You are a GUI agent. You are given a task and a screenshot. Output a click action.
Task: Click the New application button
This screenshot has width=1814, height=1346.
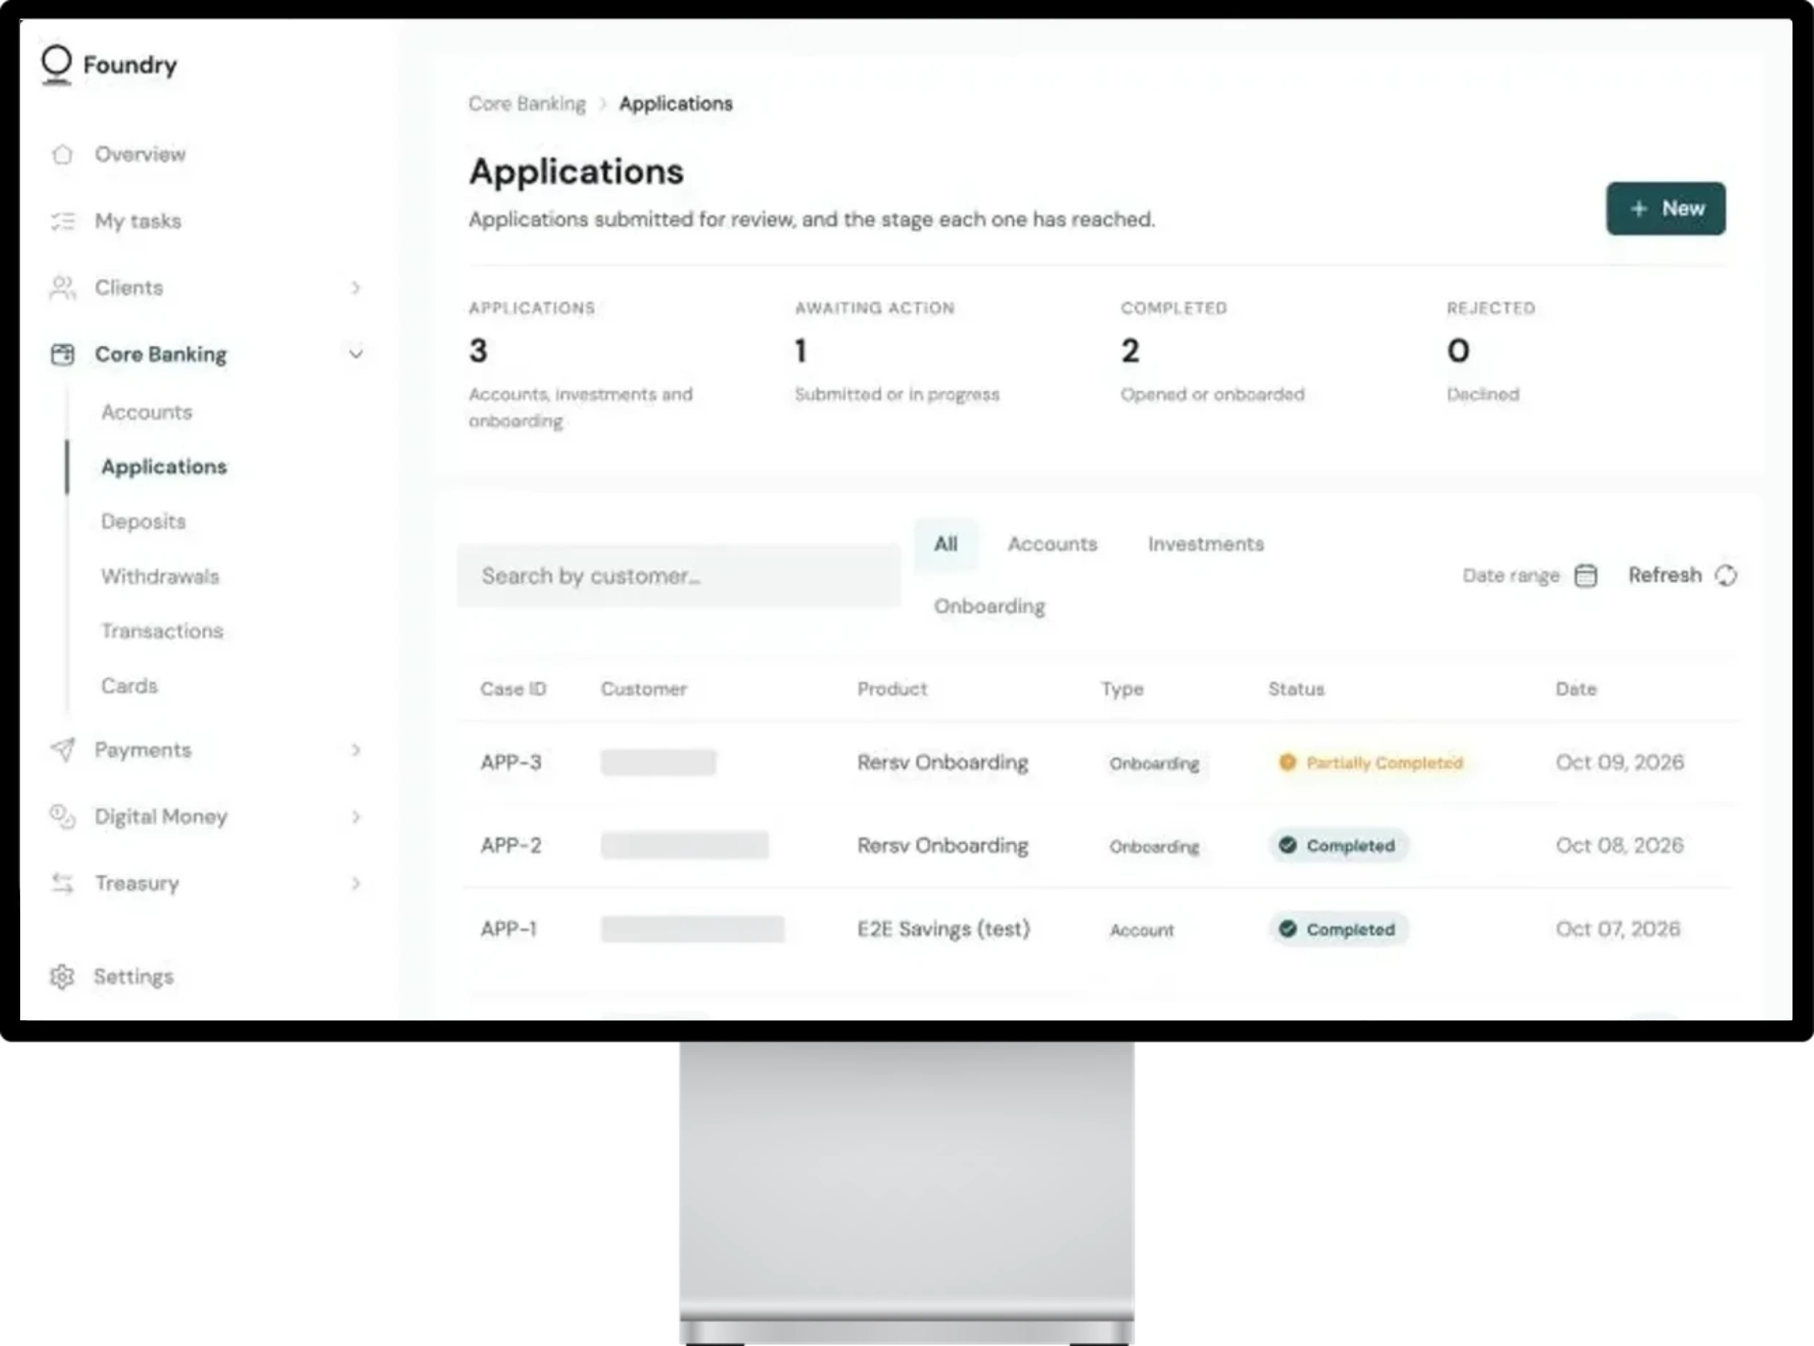coord(1665,208)
